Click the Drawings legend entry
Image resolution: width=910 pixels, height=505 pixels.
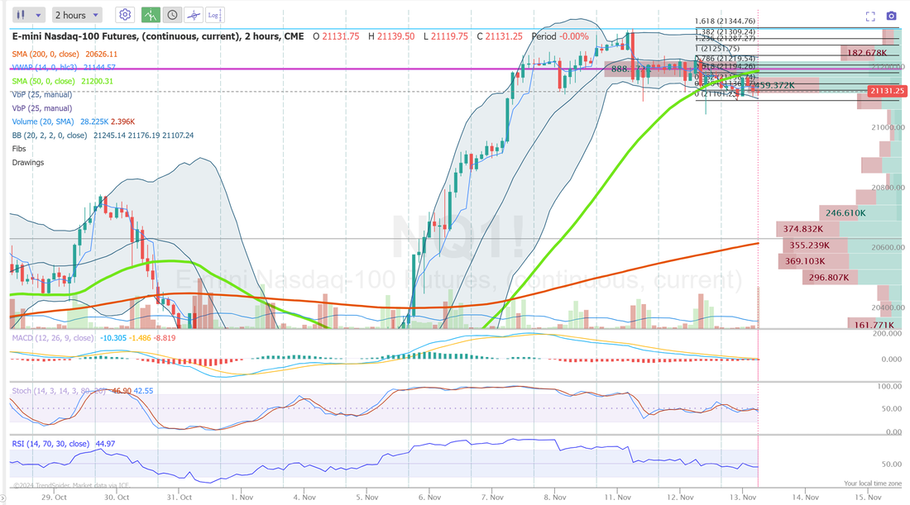pyautogui.click(x=28, y=162)
